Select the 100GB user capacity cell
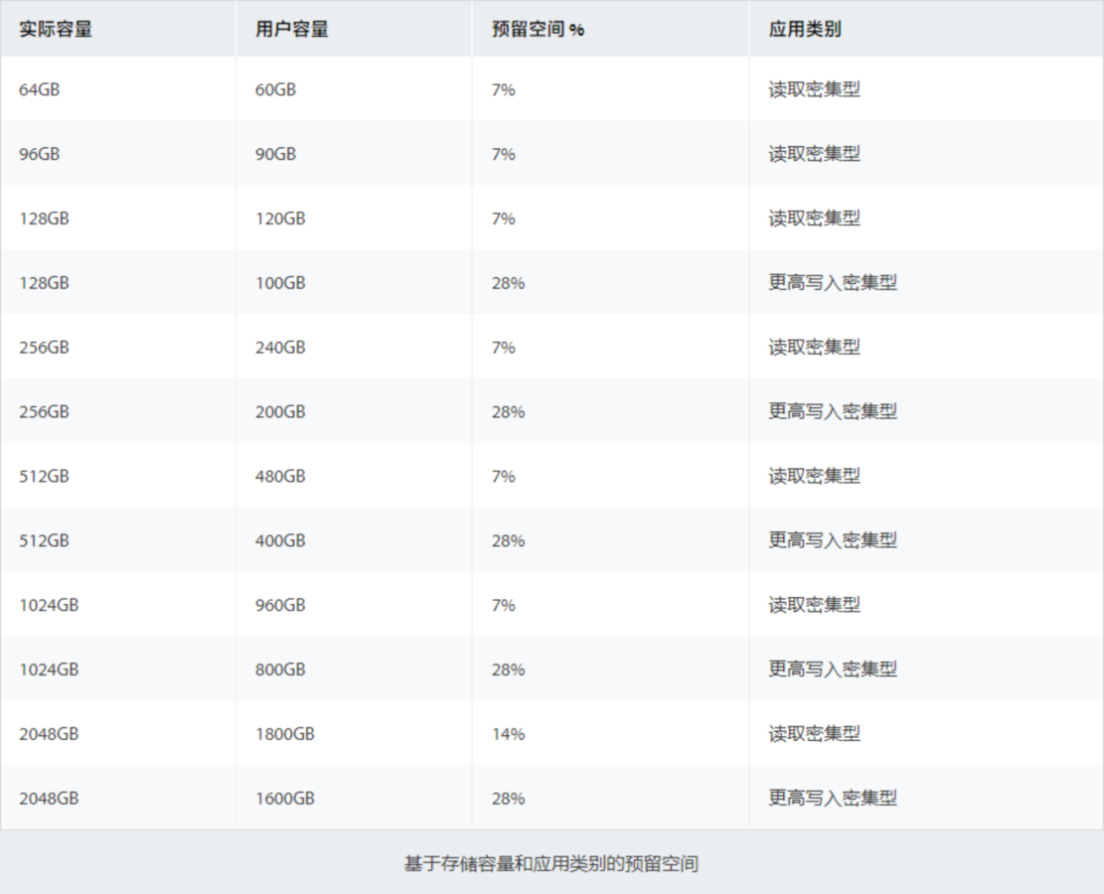The image size is (1104, 894). (274, 282)
